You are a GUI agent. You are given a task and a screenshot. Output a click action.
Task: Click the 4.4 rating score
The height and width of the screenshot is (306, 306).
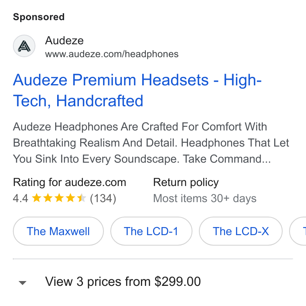[x=21, y=198]
